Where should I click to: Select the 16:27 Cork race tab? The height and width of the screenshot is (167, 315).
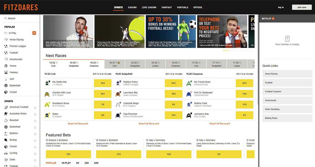coord(114,64)
